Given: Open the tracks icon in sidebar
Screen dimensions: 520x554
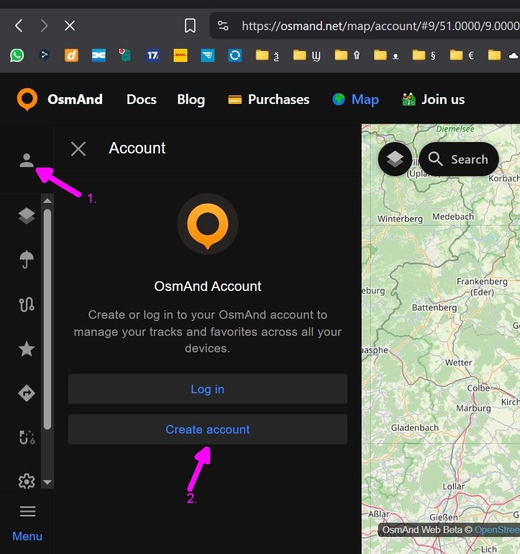Looking at the screenshot, I should coord(27,305).
